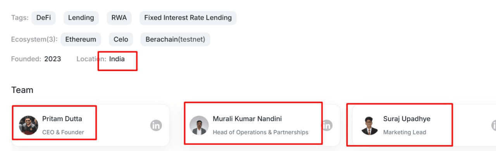Click Pritam Dutta's profile photo
Viewport: 496px width, 151px height.
(28, 125)
